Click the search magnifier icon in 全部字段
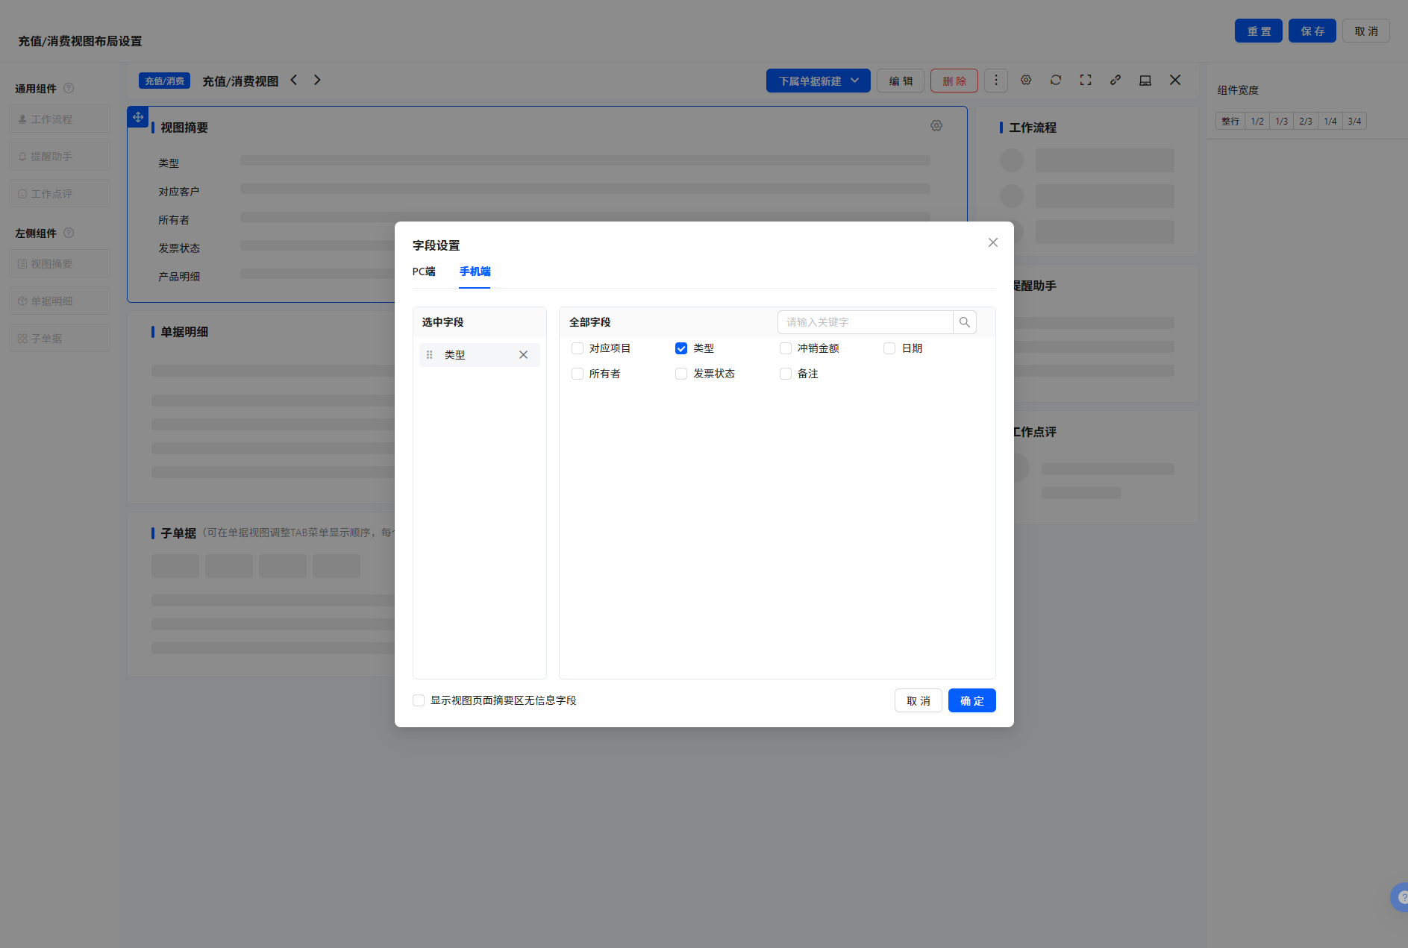 pyautogui.click(x=964, y=322)
